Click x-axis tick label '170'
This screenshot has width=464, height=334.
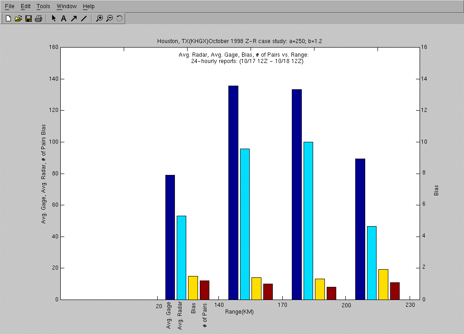pyautogui.click(x=282, y=305)
